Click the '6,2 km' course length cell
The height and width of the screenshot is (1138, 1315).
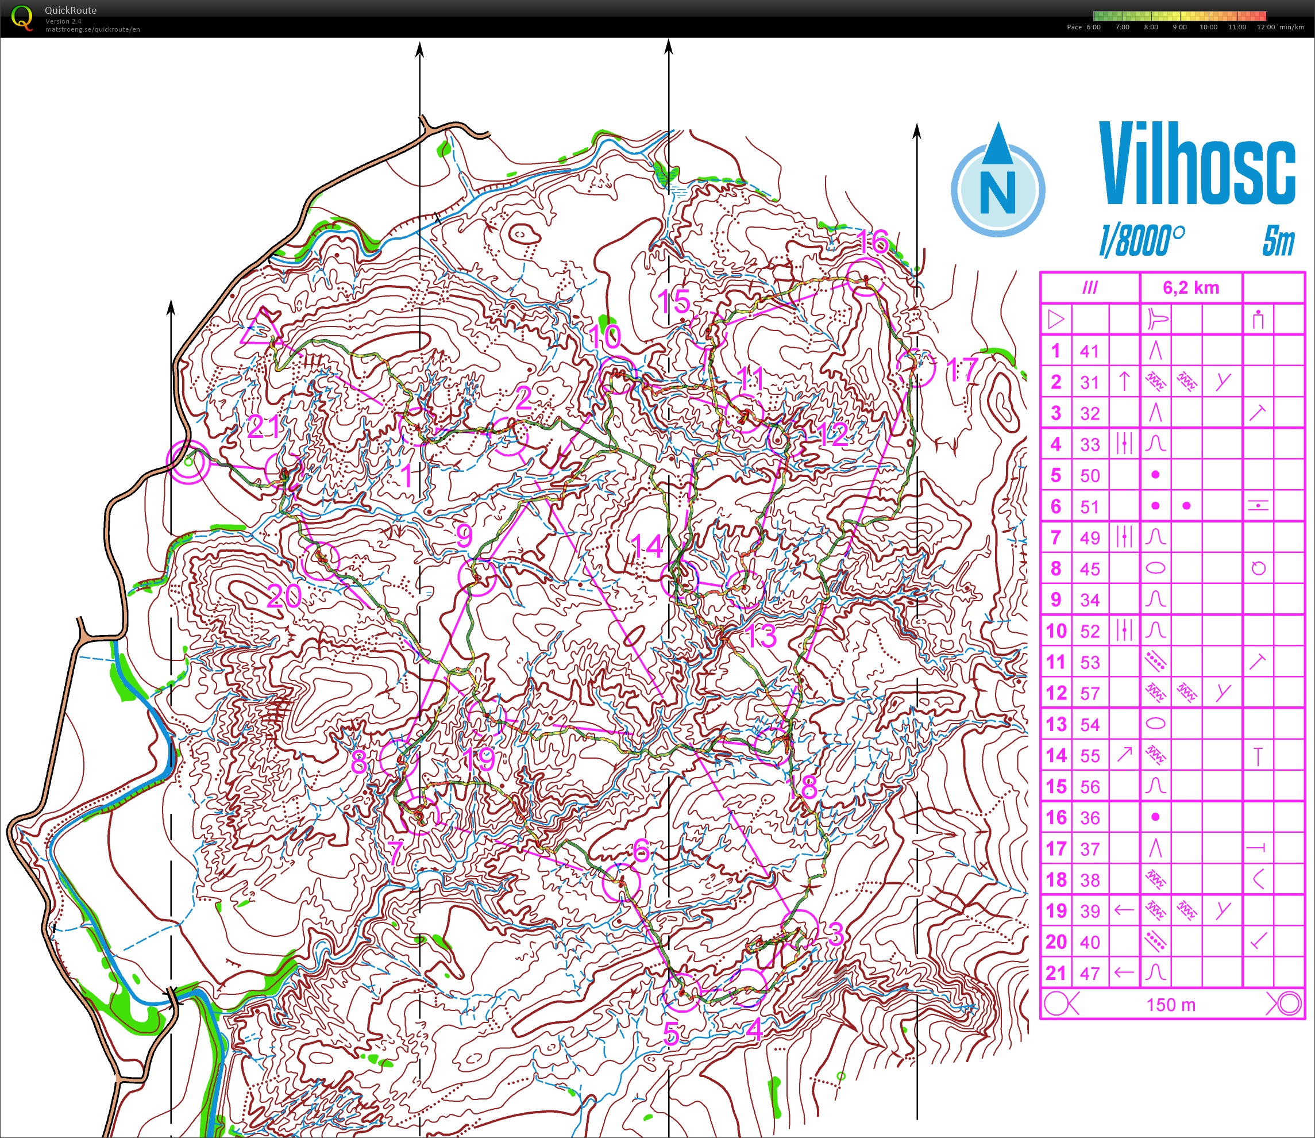[x=1190, y=288]
